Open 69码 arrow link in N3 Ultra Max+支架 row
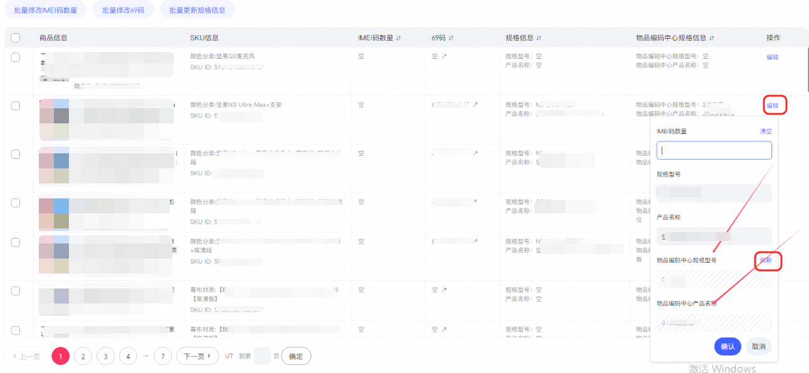The height and width of the screenshot is (373, 809). 475,105
